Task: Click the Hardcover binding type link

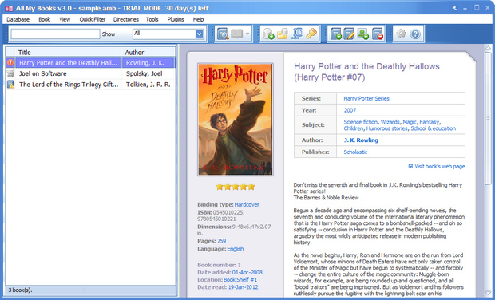Action: click(x=247, y=204)
